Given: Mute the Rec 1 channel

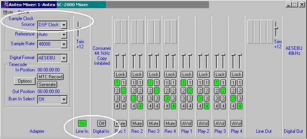Looking at the screenshot, I should pos(120,123).
